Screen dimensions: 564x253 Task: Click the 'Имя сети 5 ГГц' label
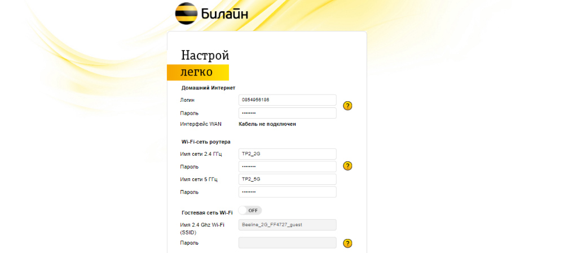pyautogui.click(x=199, y=179)
